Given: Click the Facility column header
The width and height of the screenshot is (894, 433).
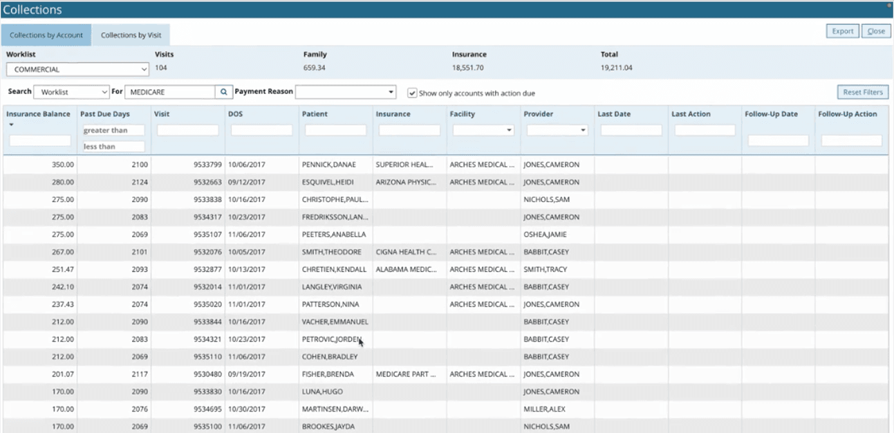Looking at the screenshot, I should [x=462, y=114].
